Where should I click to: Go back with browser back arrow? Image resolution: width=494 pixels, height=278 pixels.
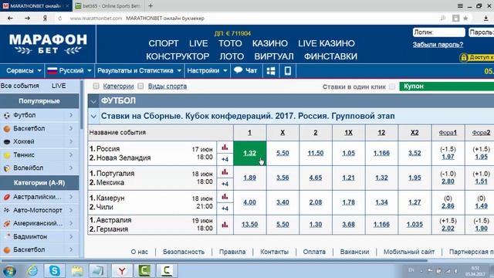pyautogui.click(x=10, y=19)
